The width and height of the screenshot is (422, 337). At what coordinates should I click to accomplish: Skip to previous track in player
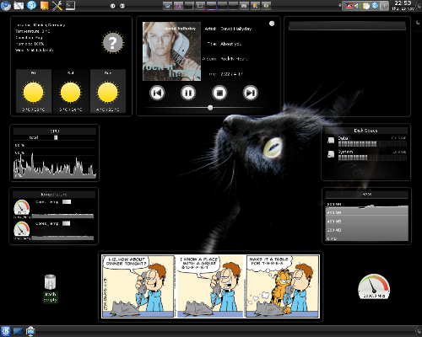(157, 93)
